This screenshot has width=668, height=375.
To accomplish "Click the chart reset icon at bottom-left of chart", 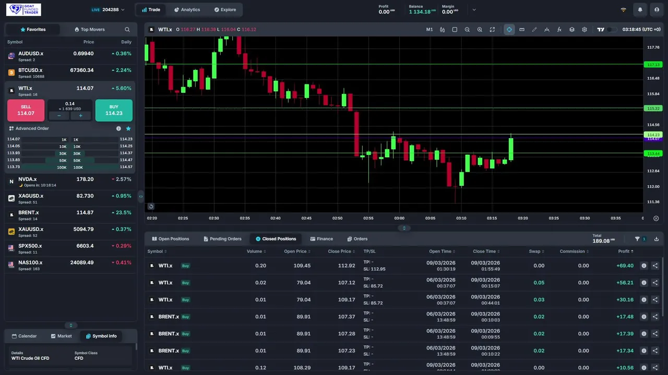I will click(151, 206).
